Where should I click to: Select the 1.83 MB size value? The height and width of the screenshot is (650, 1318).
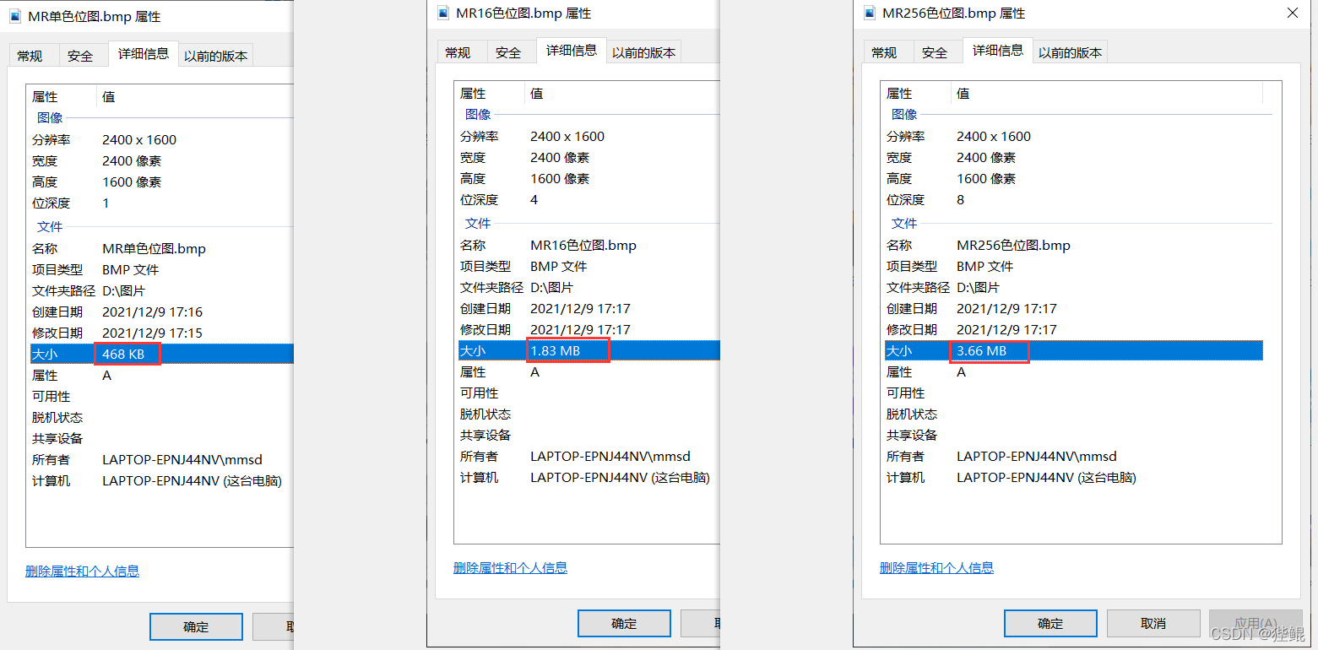click(x=555, y=351)
